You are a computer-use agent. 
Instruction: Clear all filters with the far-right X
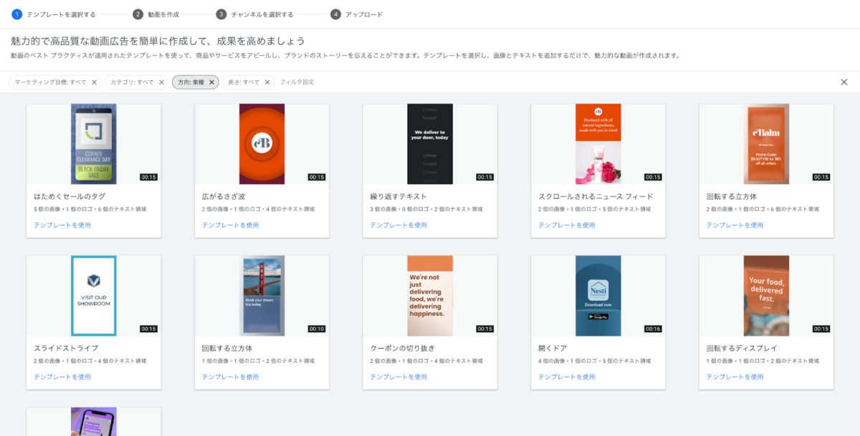844,82
